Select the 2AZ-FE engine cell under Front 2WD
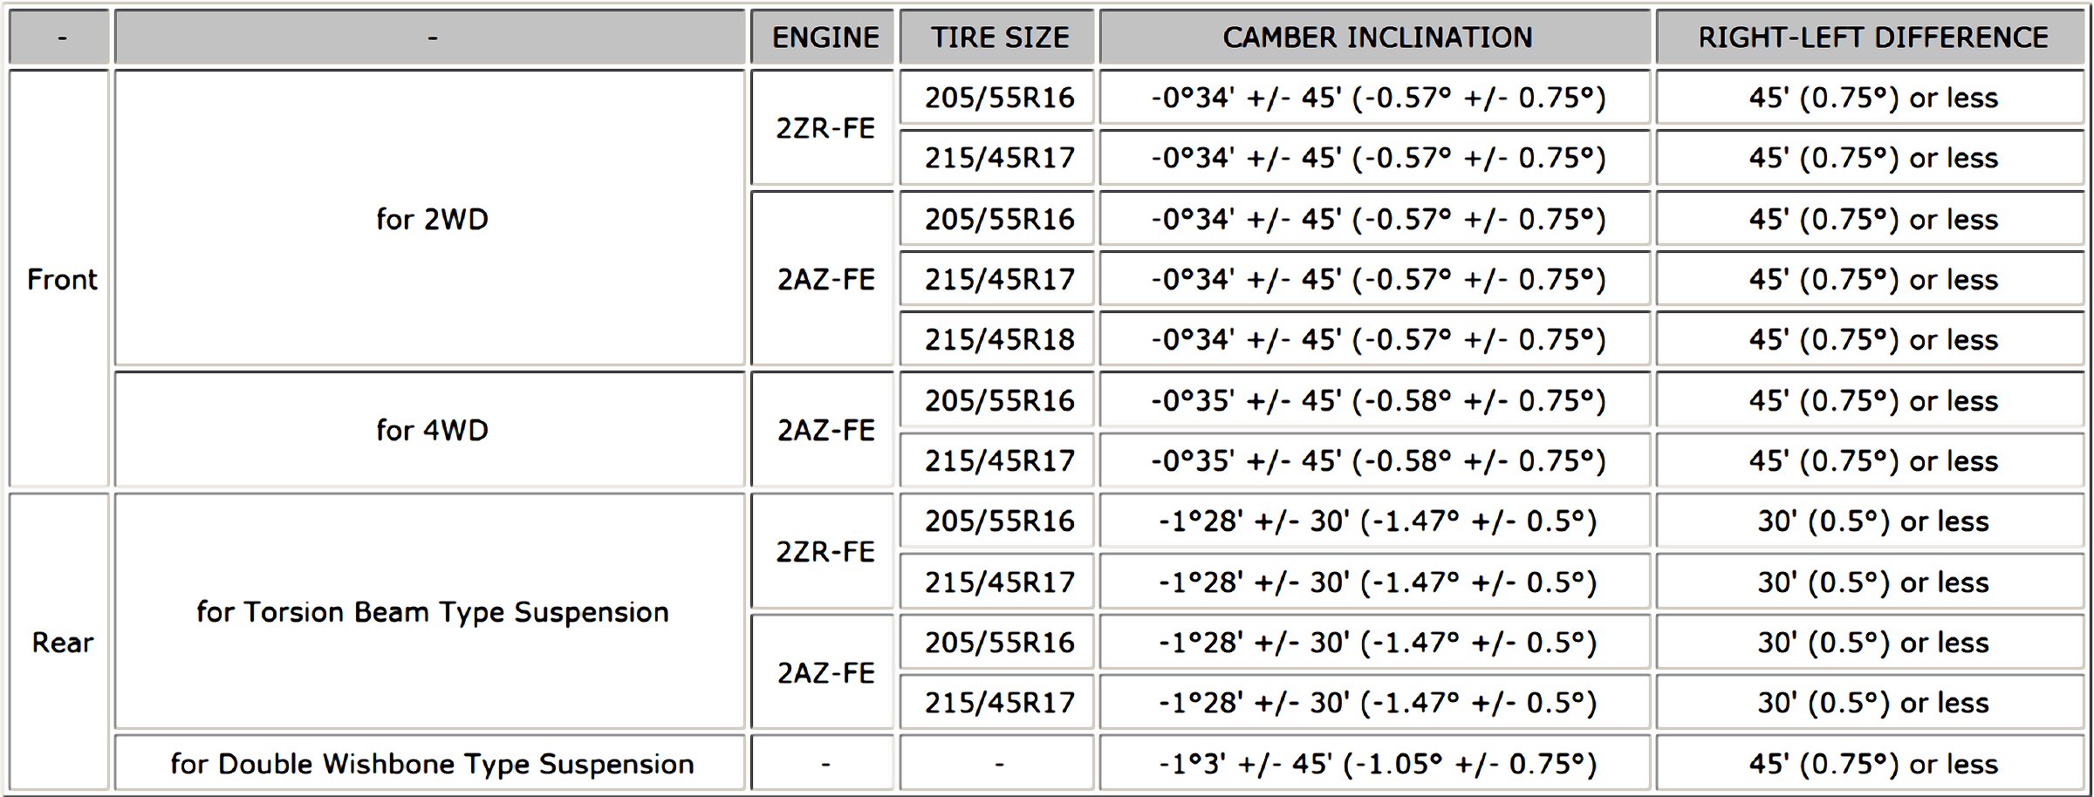This screenshot has height=797, width=2094. point(825,279)
